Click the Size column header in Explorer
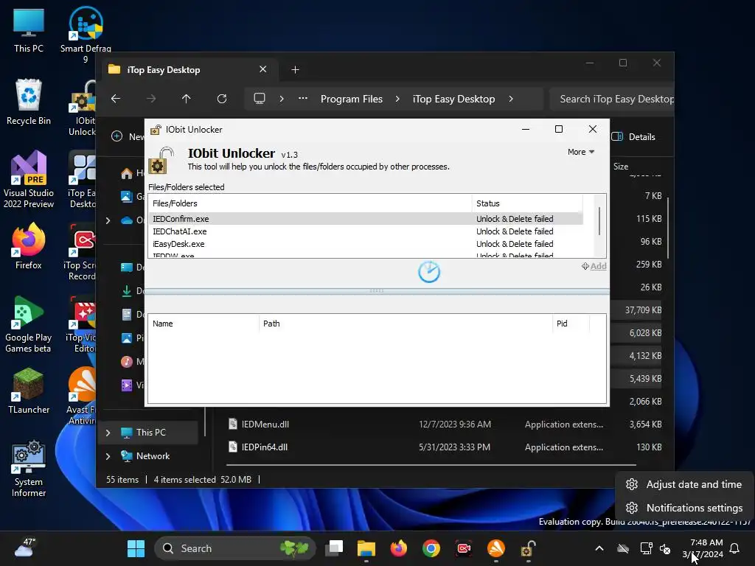Image resolution: width=755 pixels, height=566 pixels. (x=621, y=167)
